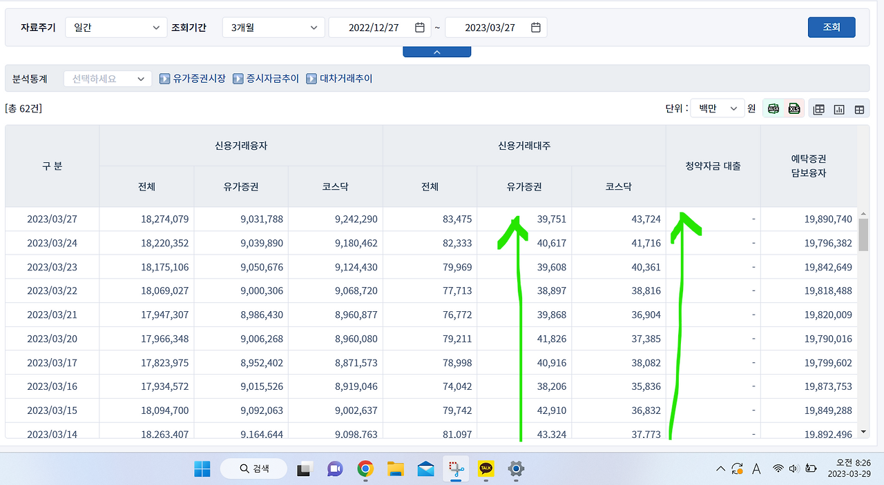Viewport: 884px width, 485px height.
Task: Click 예탁증권 담보융자 column header
Action: (x=809, y=166)
